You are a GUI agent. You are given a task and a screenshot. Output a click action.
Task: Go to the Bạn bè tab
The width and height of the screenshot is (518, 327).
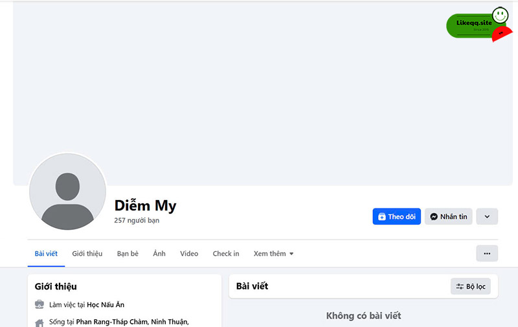point(128,254)
